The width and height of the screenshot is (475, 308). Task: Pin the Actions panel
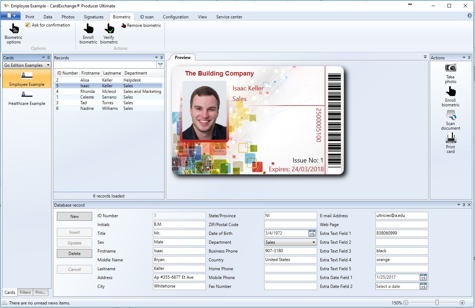click(469, 58)
